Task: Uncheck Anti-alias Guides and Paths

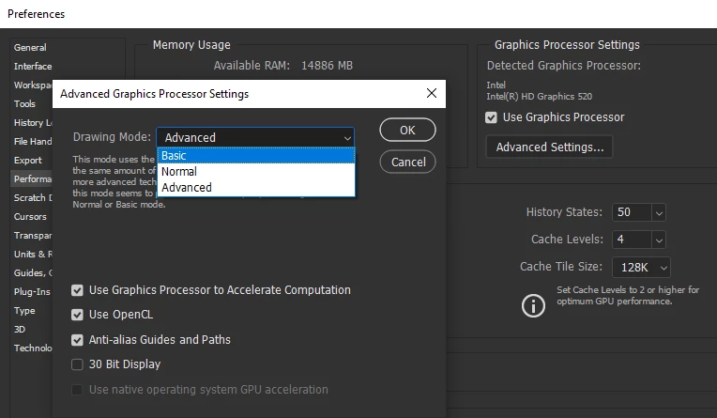Action: coord(78,339)
